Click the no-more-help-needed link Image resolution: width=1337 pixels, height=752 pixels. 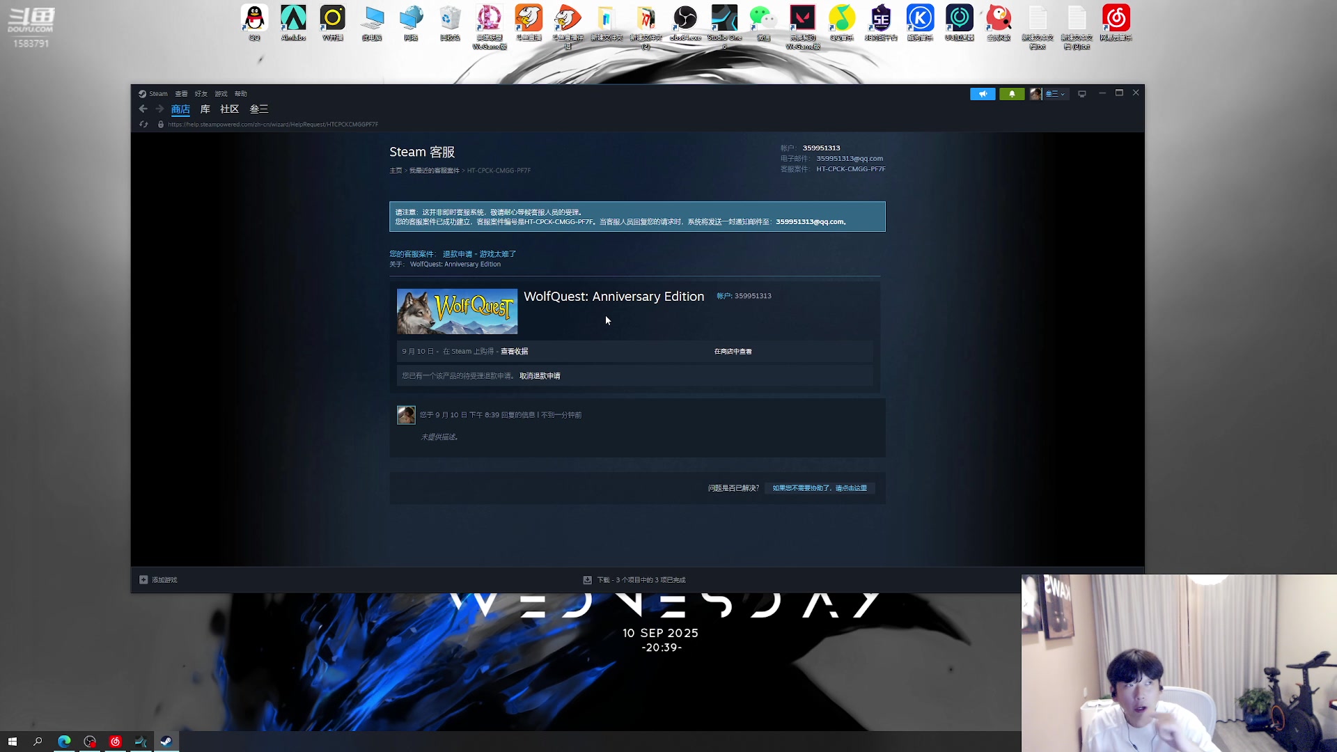pos(820,488)
